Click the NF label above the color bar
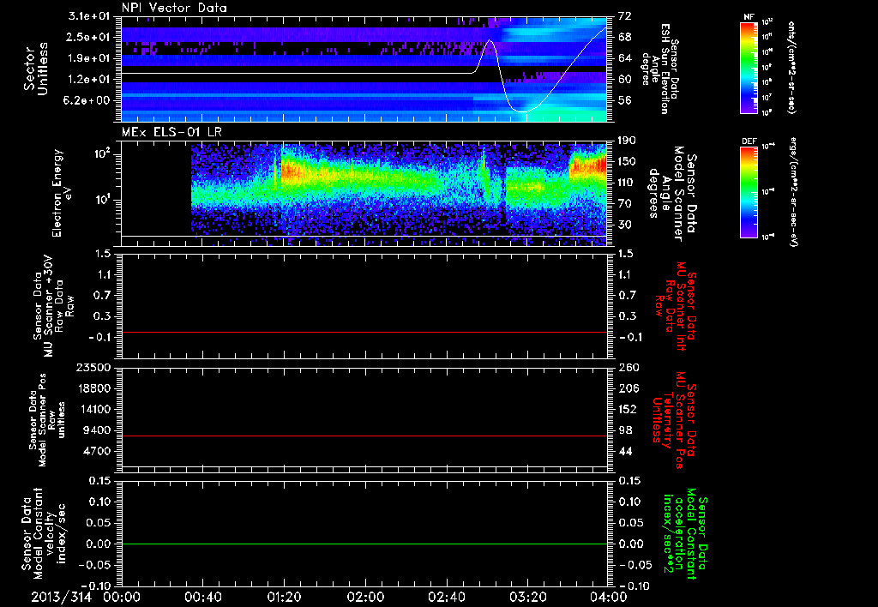878x607 pixels. [x=749, y=17]
